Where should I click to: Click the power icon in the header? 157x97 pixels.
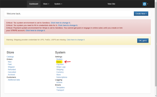tap(144, 4)
